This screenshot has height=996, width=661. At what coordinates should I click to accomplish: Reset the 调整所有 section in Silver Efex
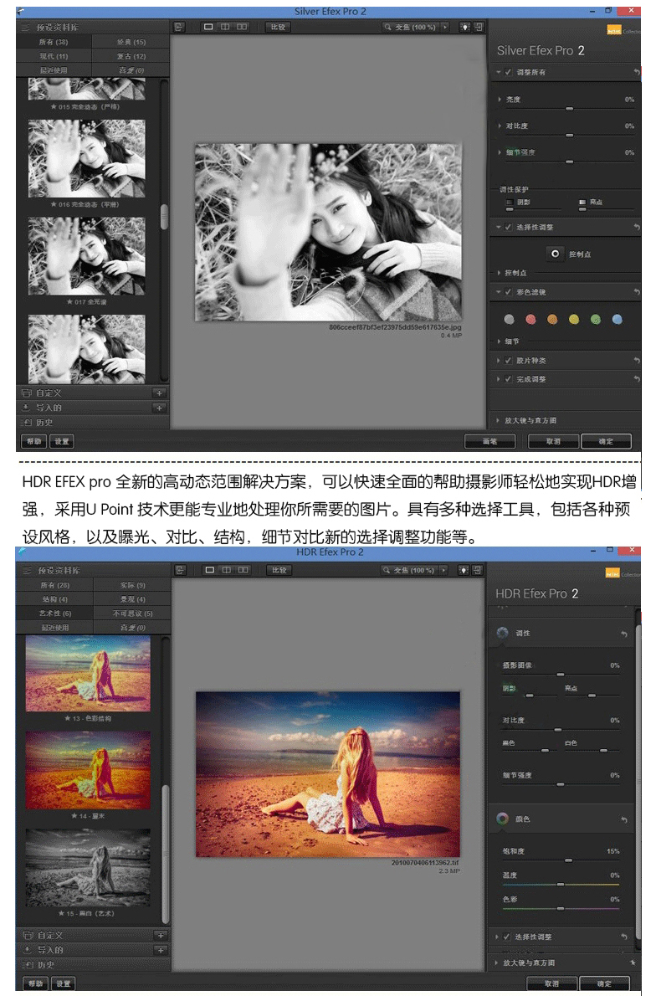[x=636, y=73]
